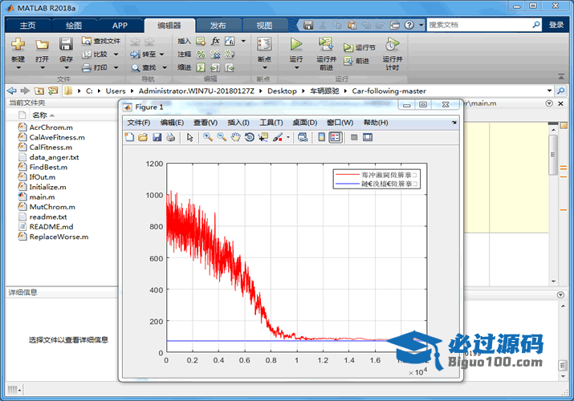Open Figure 1 File menu
Image resolution: width=574 pixels, height=401 pixels.
tap(138, 123)
